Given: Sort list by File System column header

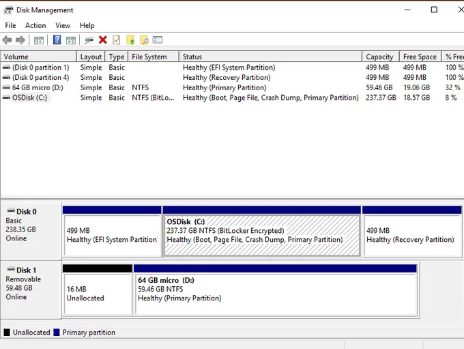Looking at the screenshot, I should pos(148,57).
